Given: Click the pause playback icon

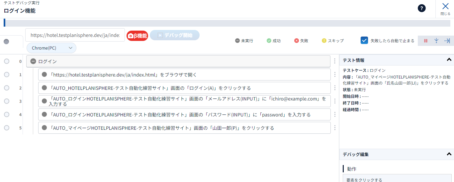Looking at the screenshot, I should pos(425,41).
